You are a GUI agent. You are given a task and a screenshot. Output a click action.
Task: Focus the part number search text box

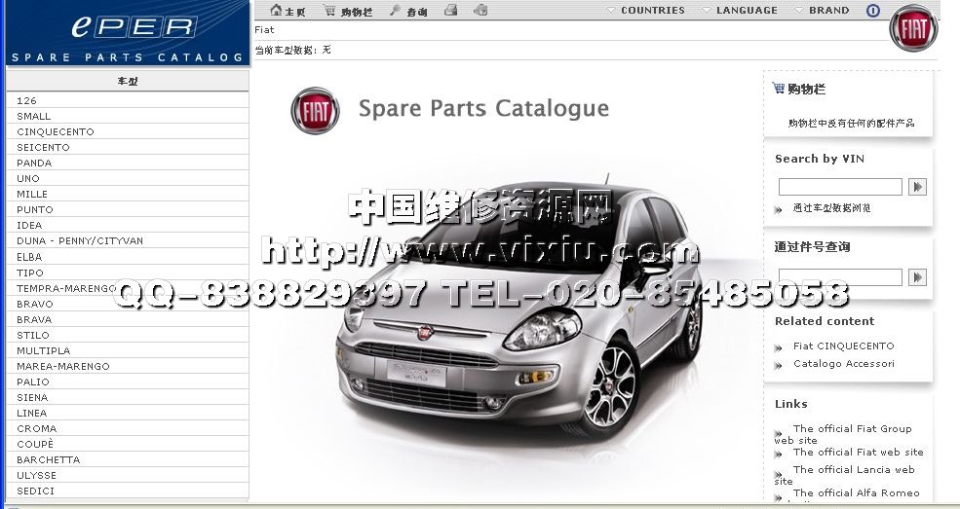click(840, 277)
